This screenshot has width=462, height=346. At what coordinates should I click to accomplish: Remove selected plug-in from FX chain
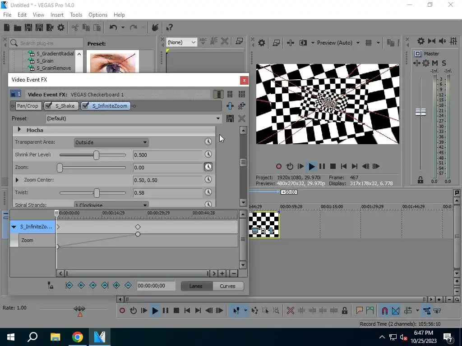242,106
